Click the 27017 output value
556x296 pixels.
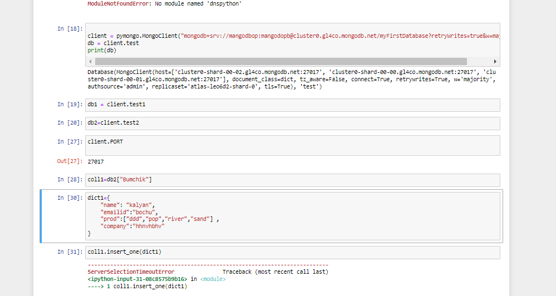point(96,162)
